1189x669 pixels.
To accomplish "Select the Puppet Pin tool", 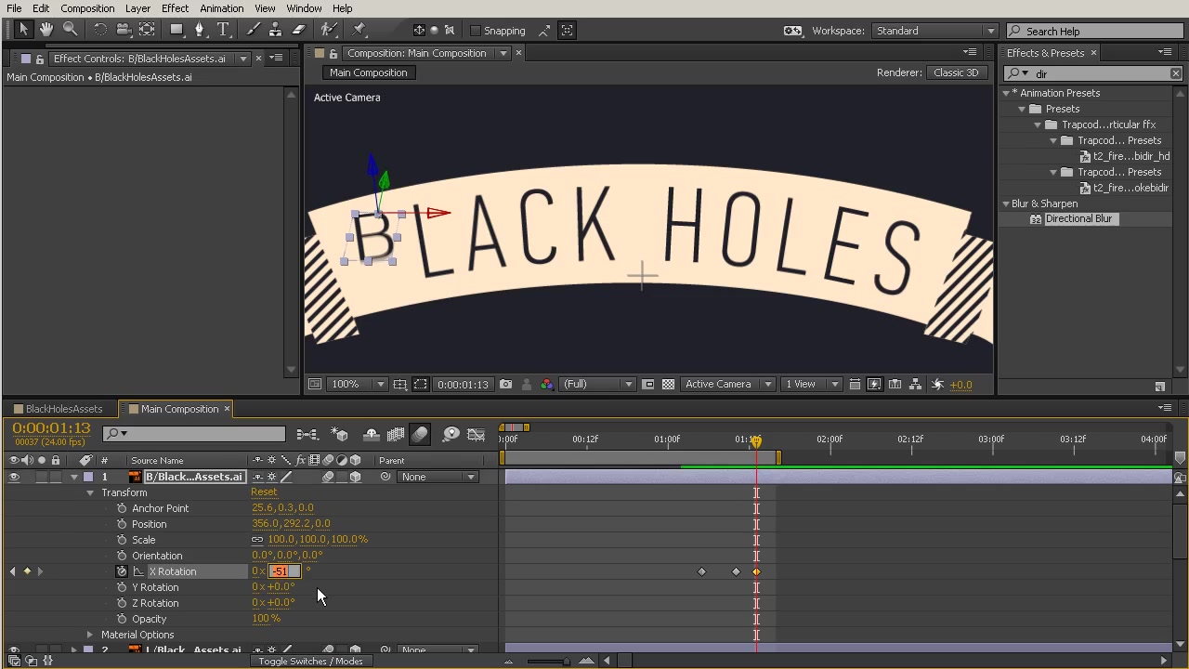I will pos(359,30).
